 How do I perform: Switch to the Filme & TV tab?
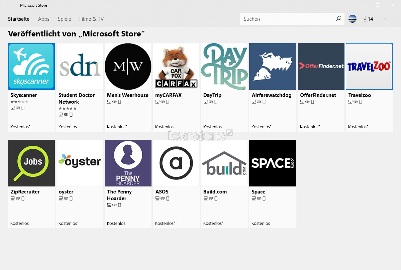click(x=91, y=19)
